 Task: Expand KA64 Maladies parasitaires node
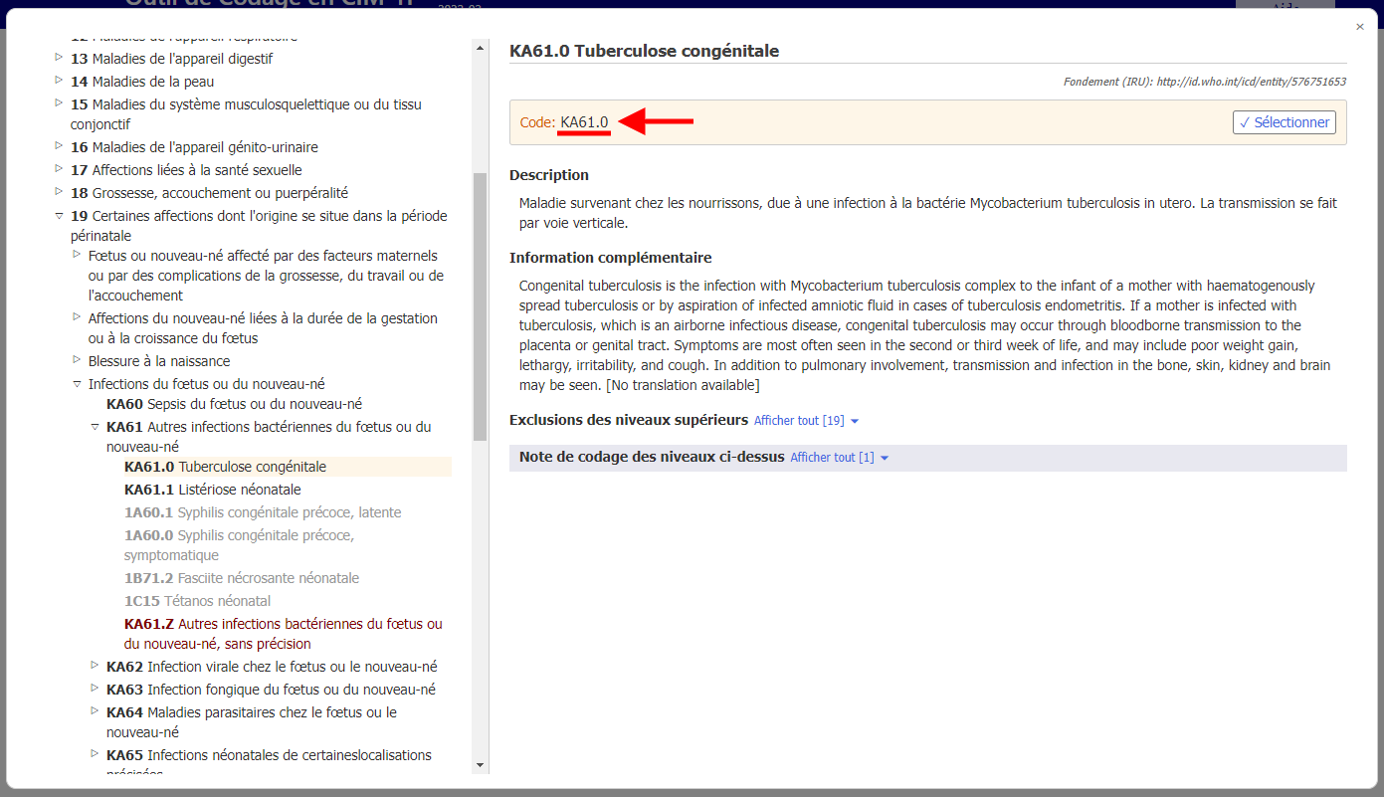(x=95, y=711)
